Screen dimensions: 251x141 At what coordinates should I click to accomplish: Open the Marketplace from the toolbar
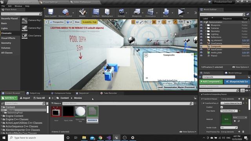pyautogui.click(x=107, y=13)
